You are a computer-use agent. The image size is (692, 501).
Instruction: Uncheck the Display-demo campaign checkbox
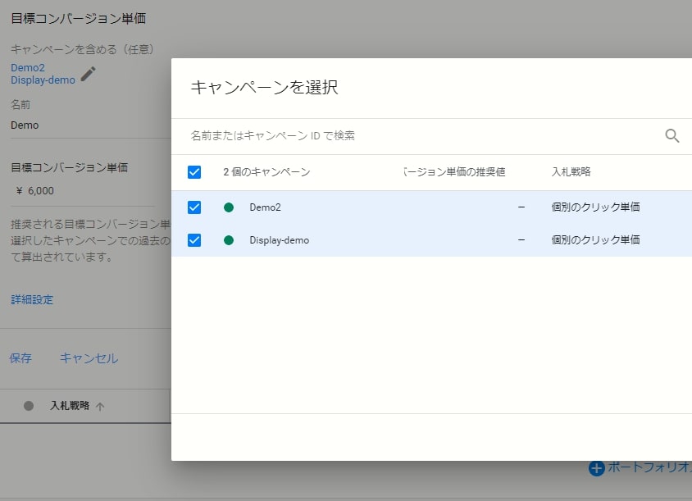(x=194, y=240)
